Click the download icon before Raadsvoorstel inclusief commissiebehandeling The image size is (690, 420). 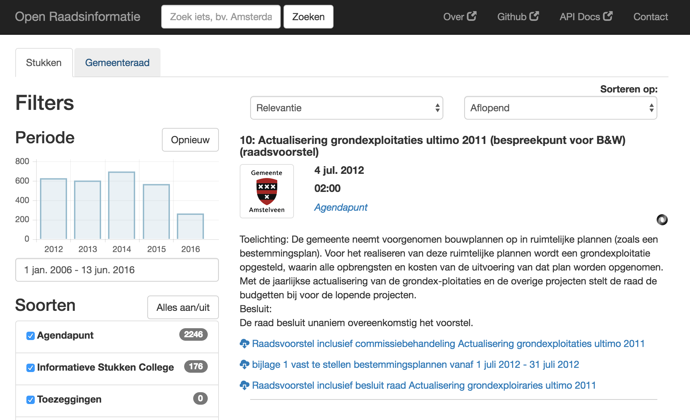point(245,344)
